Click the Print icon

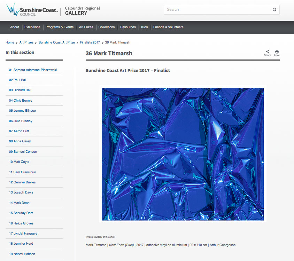277,52
